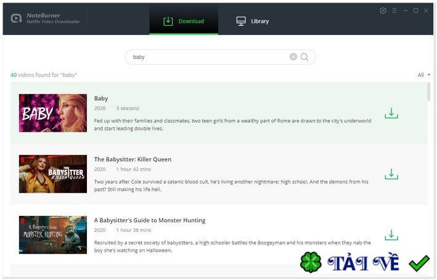Select the Baby title text

[x=101, y=98]
